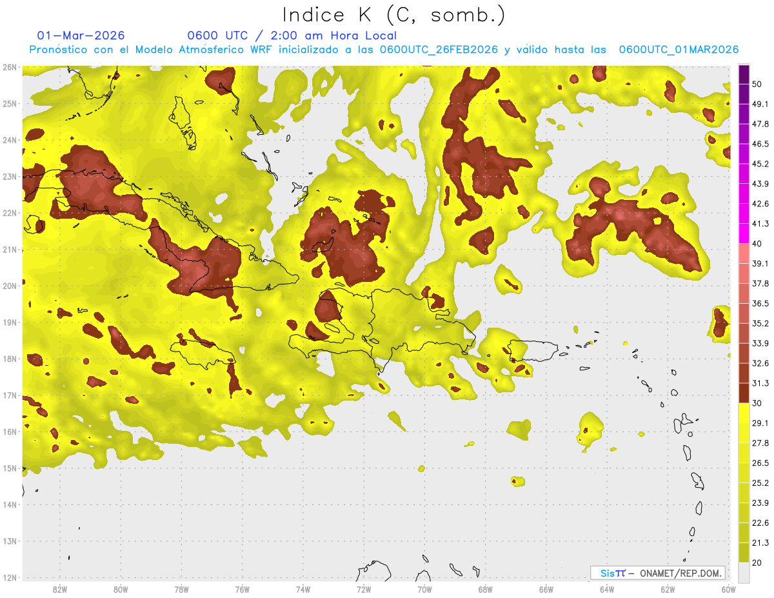Click the gray colorbar segment below 20
This screenshot has height=598, width=774.
744,572
